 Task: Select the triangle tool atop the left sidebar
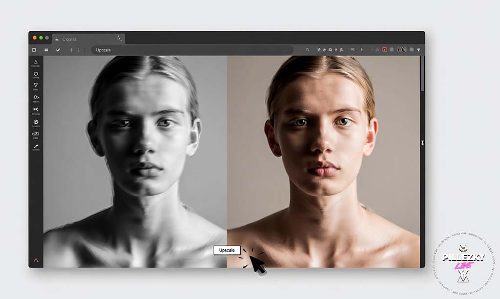pos(36,61)
